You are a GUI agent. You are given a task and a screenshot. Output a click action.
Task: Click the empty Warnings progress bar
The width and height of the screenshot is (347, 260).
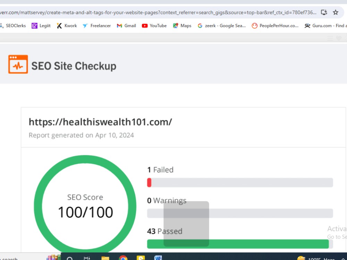pyautogui.click(x=240, y=213)
